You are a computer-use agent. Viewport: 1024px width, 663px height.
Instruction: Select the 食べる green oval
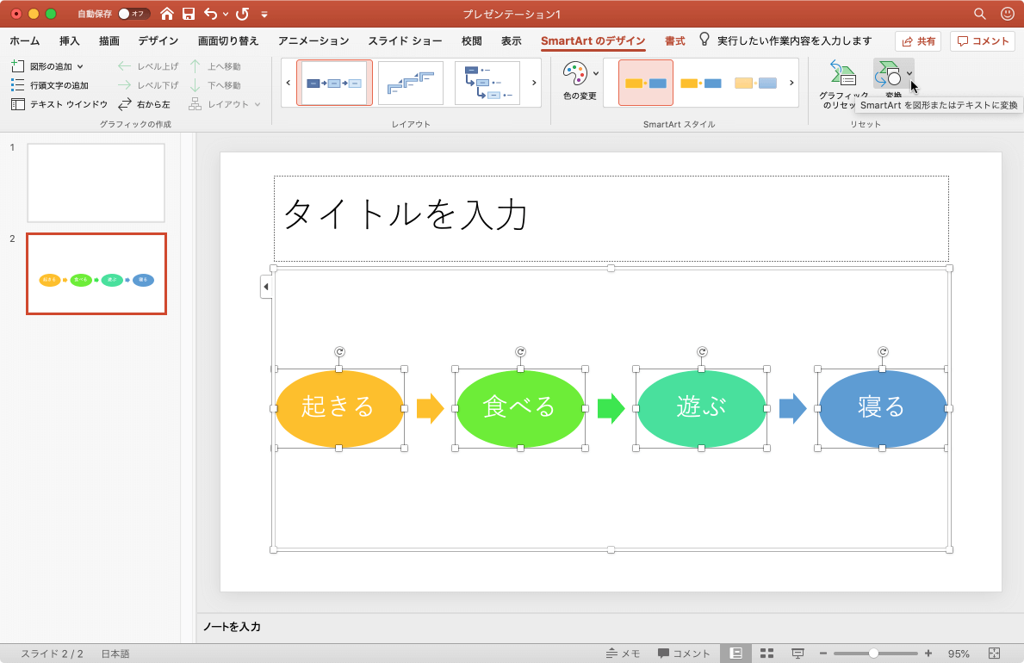tap(520, 408)
